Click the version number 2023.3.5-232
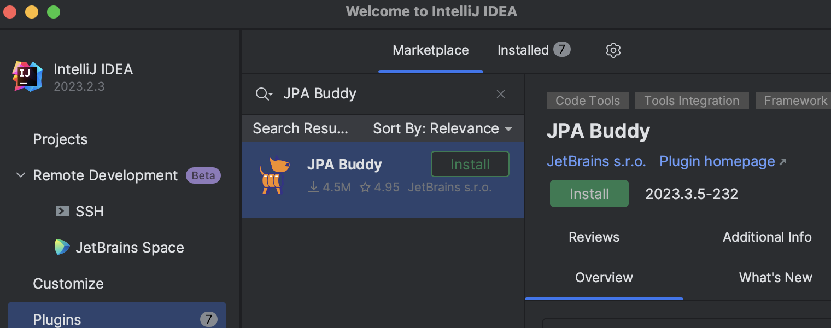This screenshot has height=328, width=831. (x=692, y=194)
